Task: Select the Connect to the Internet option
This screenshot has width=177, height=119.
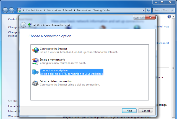Action: pos(53,49)
